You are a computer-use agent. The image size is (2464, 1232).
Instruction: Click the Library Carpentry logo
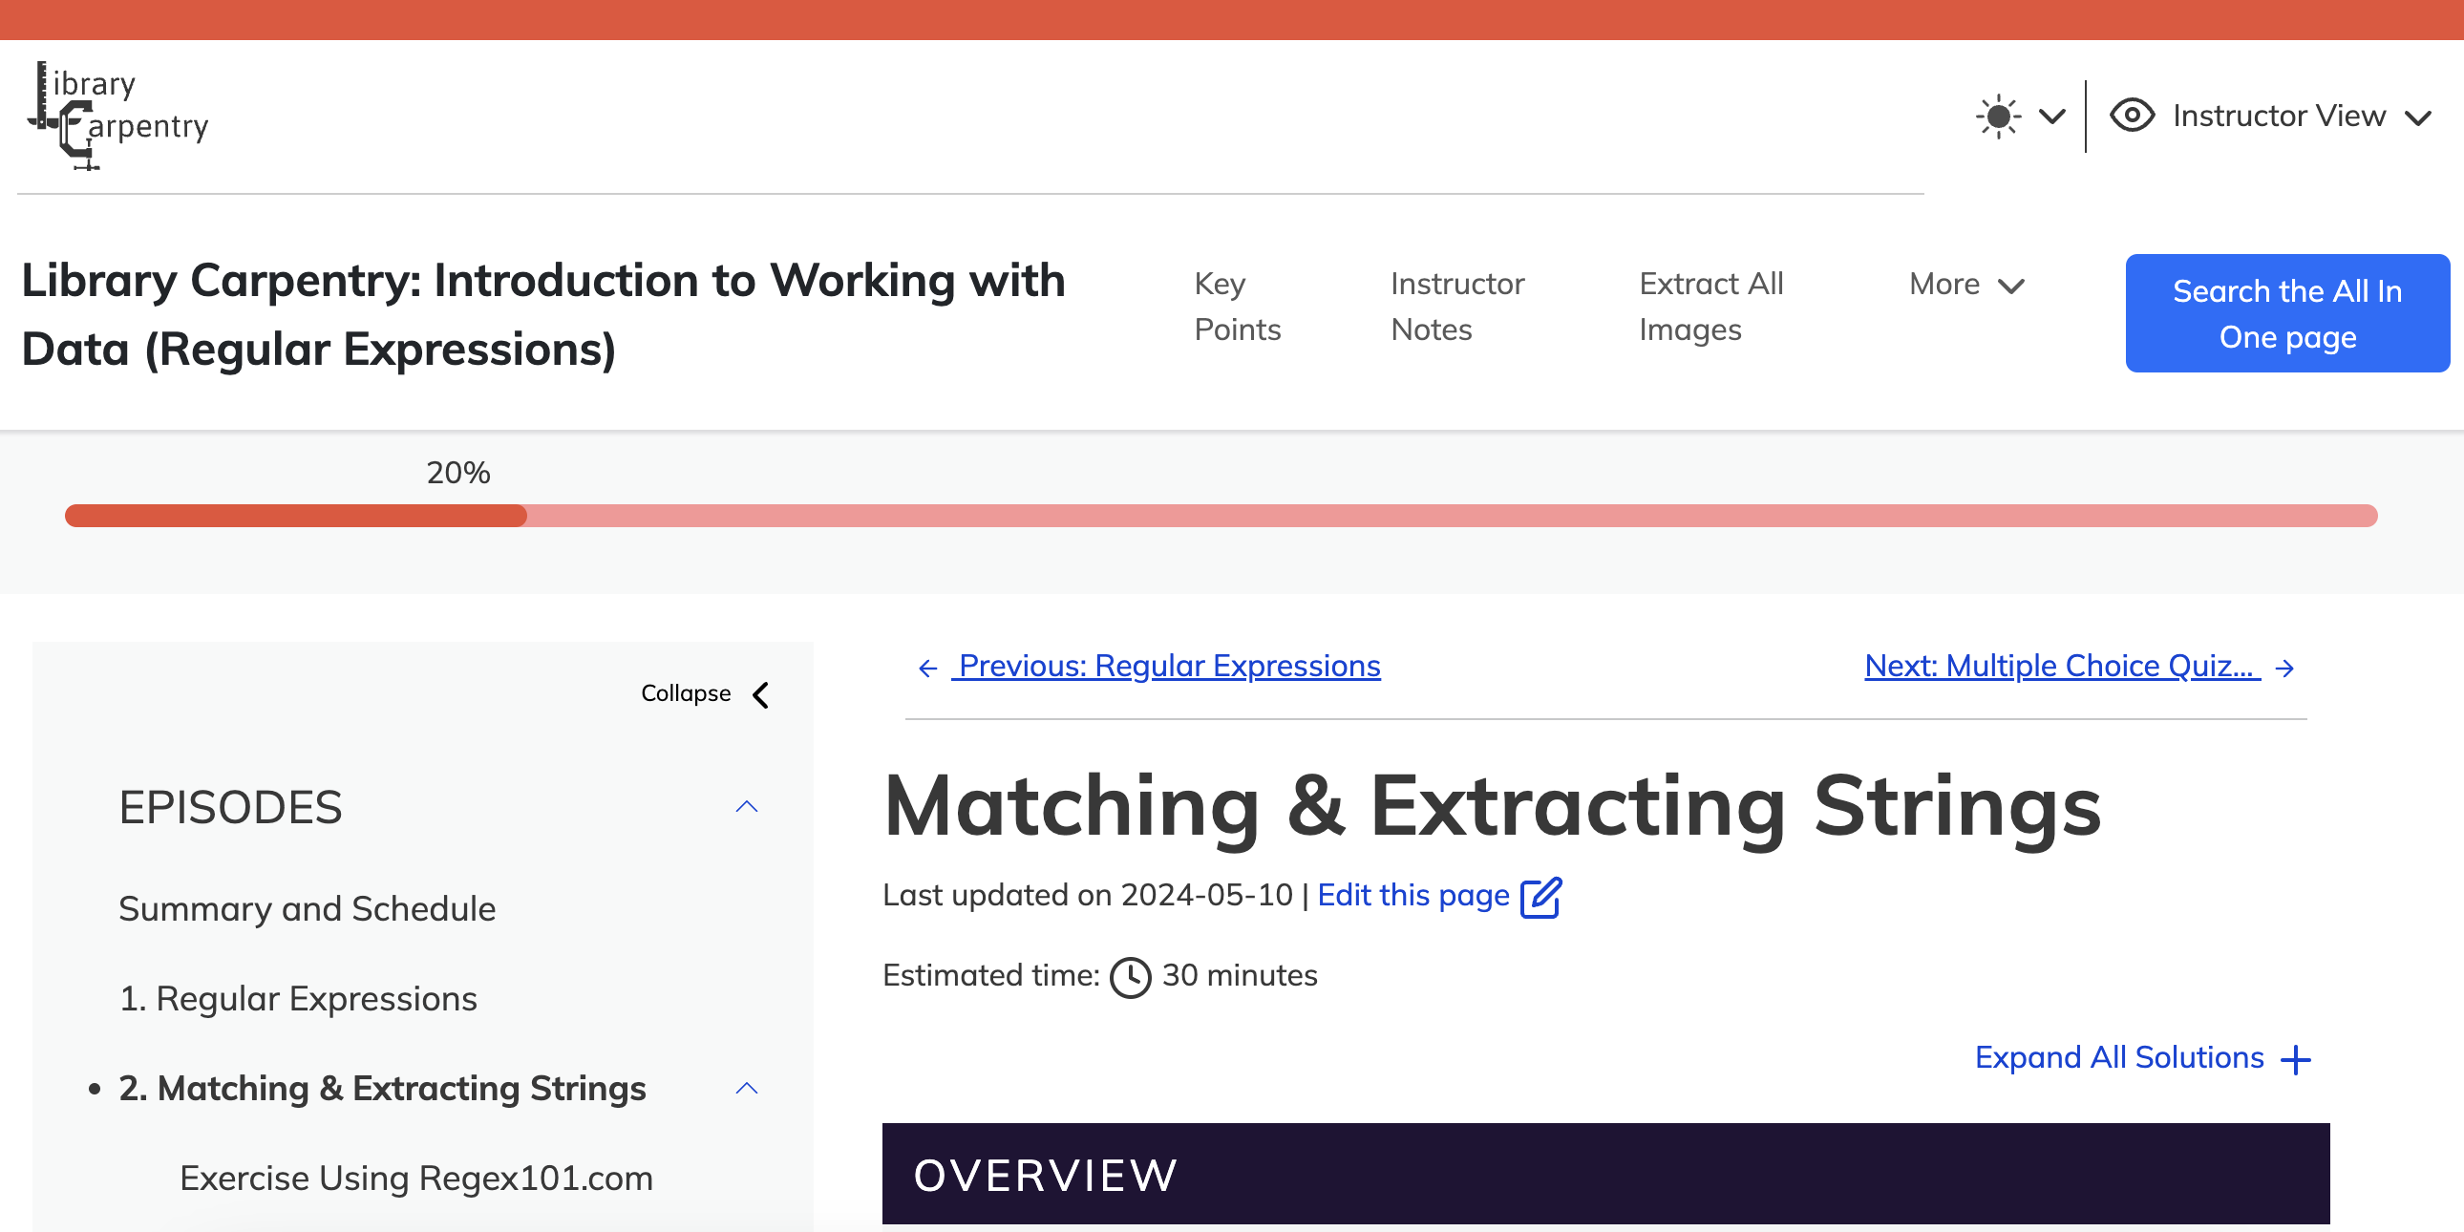(x=117, y=116)
